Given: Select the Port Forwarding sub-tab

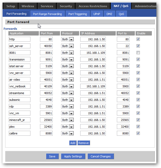Looking at the screenshot, I should 17,14.
